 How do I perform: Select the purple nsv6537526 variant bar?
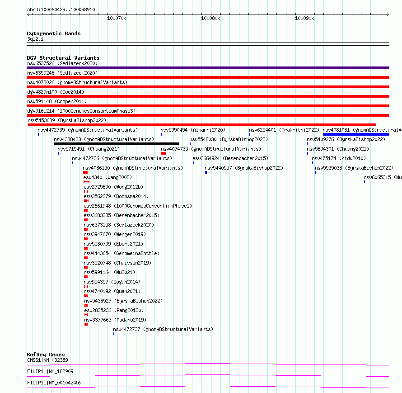[x=208, y=68]
